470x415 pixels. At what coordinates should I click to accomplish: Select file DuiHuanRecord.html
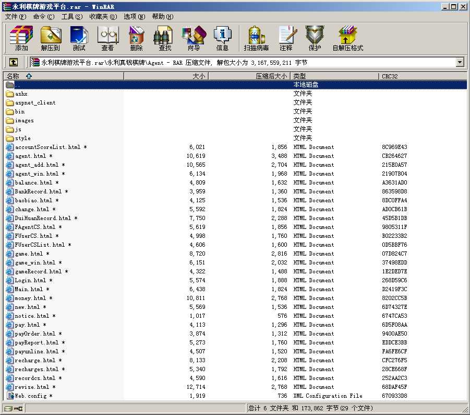tap(43, 218)
